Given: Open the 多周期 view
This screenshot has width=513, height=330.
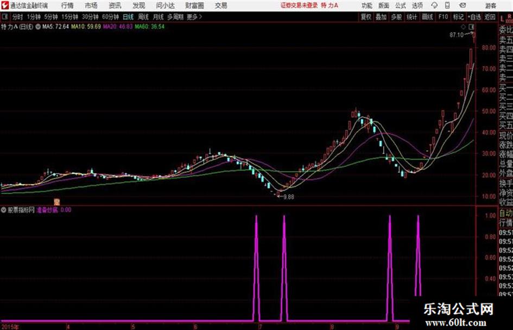Looking at the screenshot, I should (x=175, y=17).
